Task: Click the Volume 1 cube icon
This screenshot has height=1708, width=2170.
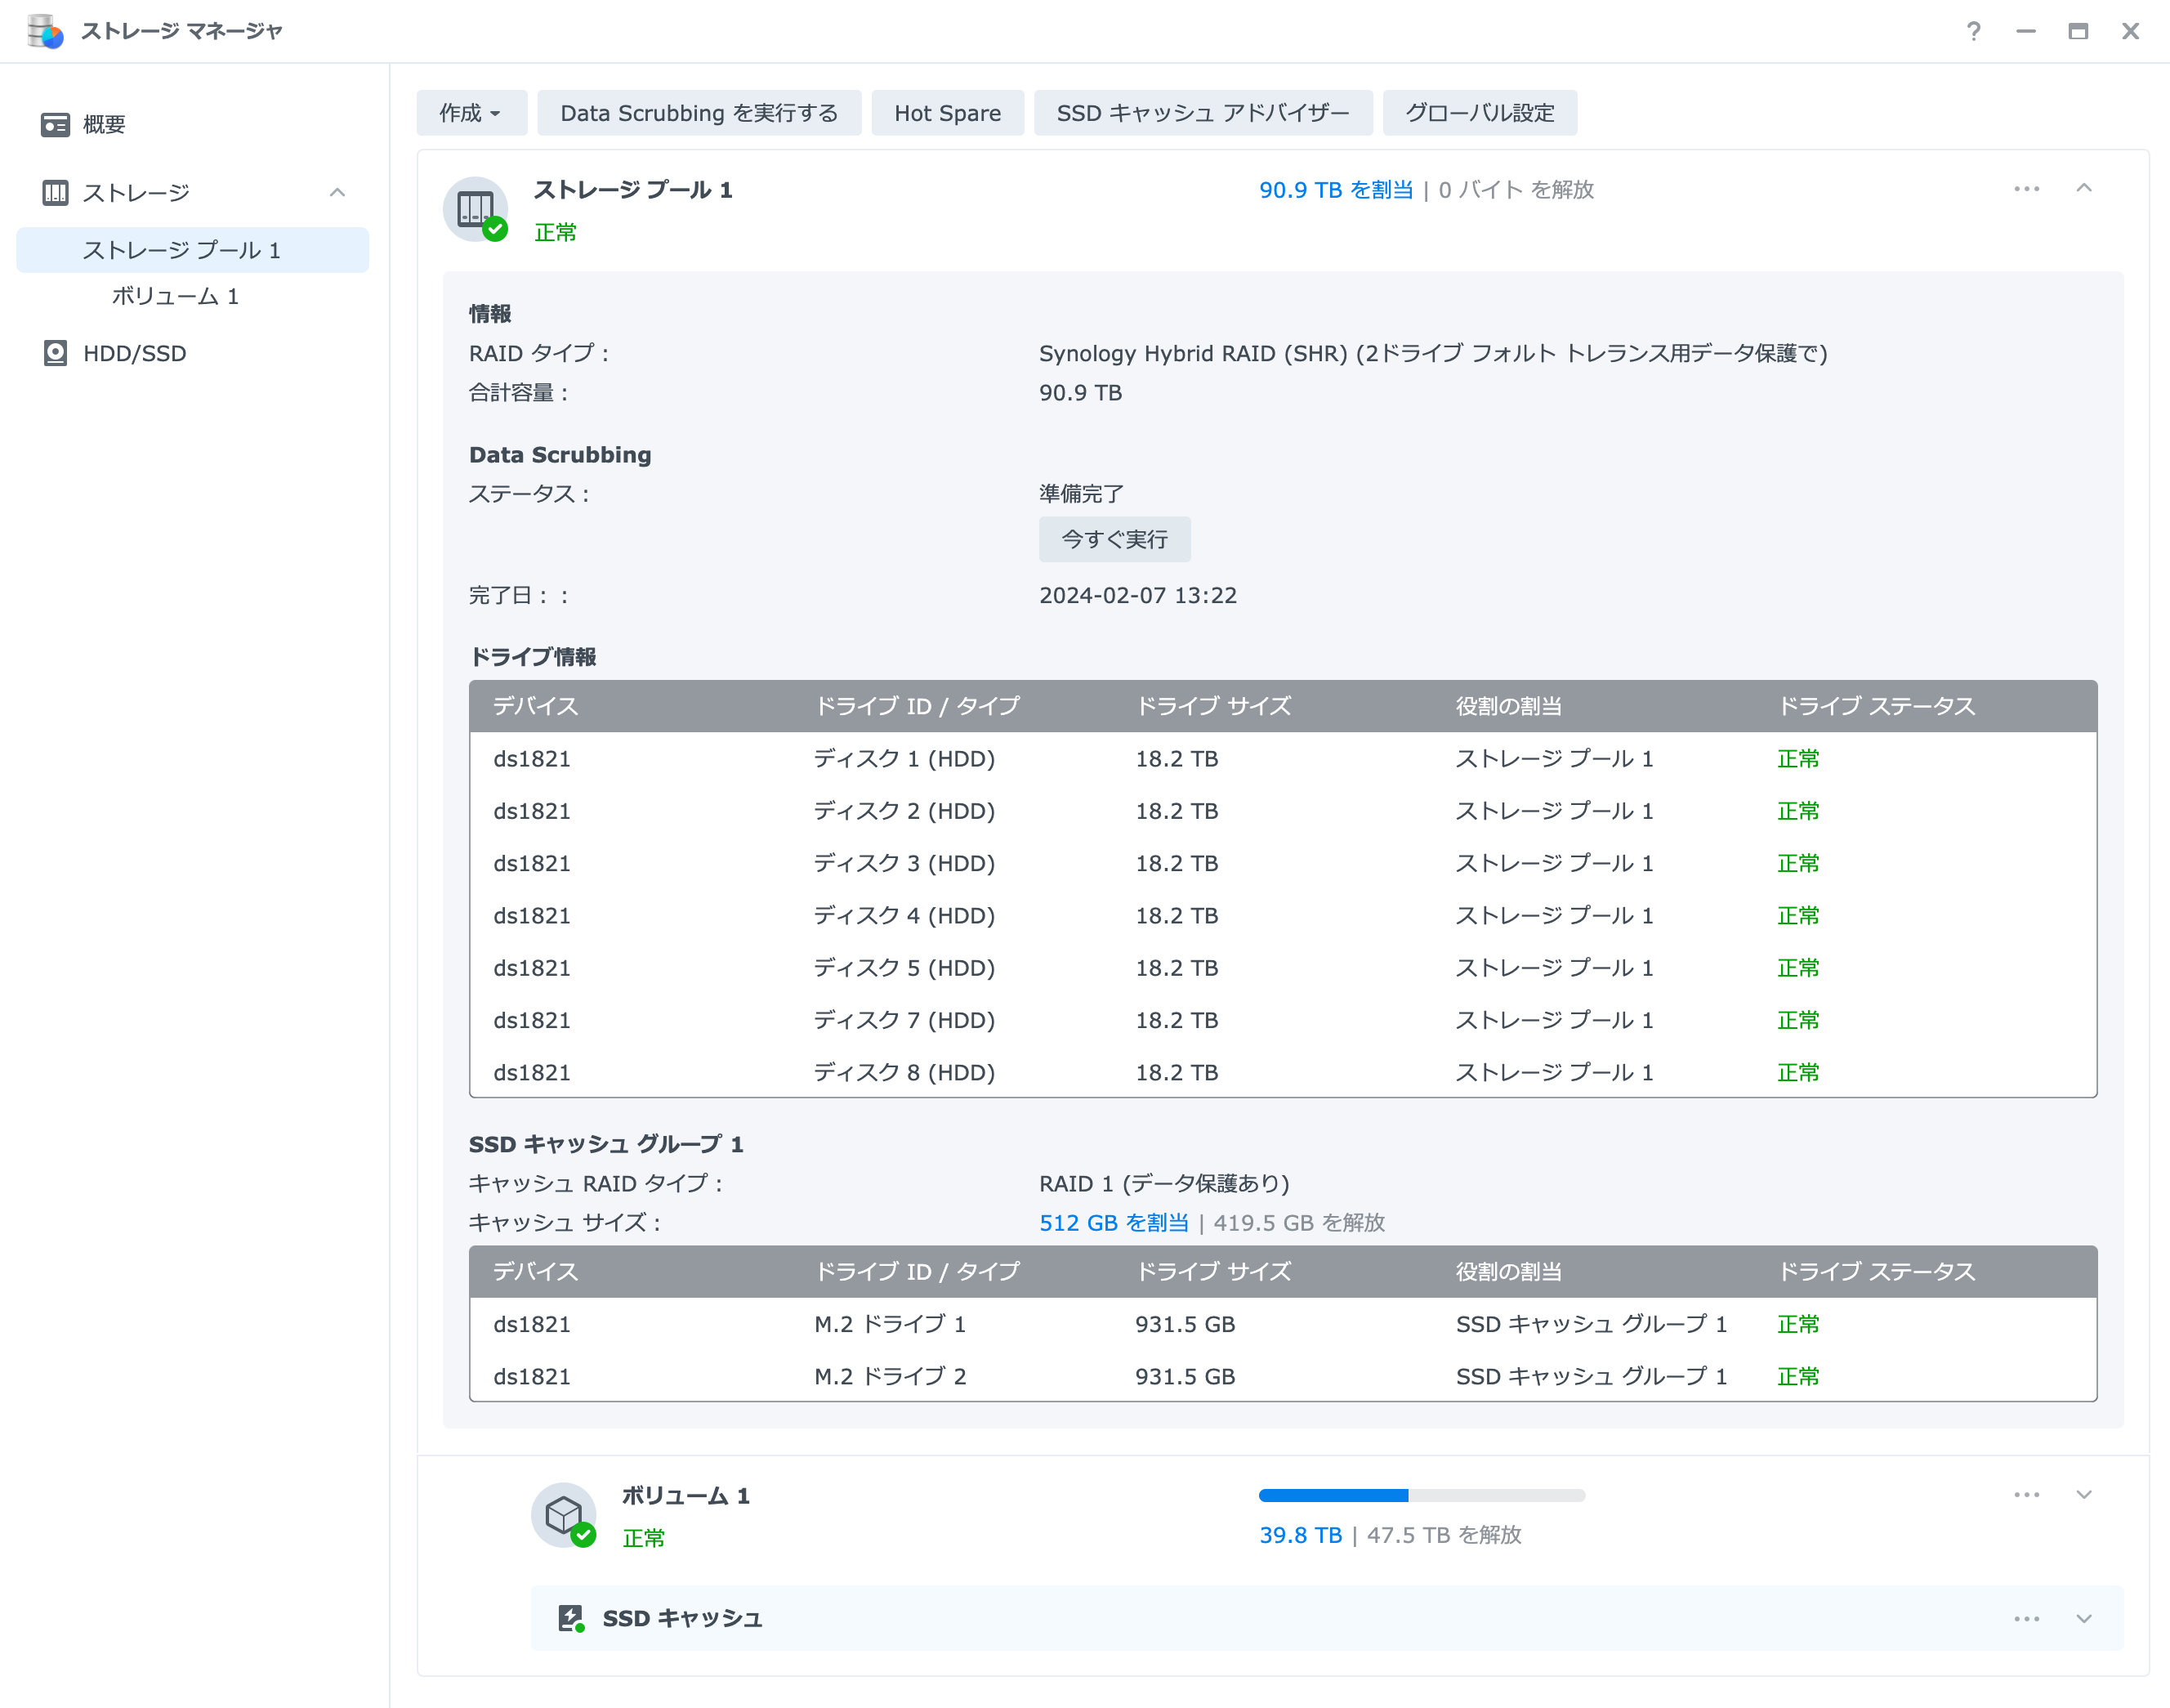Action: [x=564, y=1514]
